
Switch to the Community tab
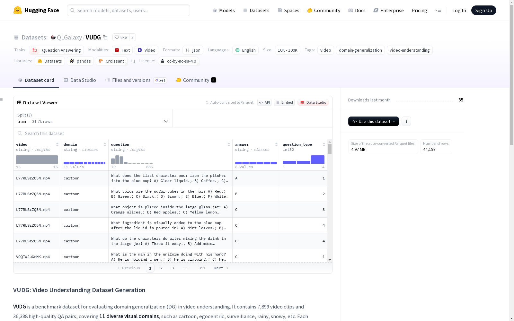click(x=196, y=80)
